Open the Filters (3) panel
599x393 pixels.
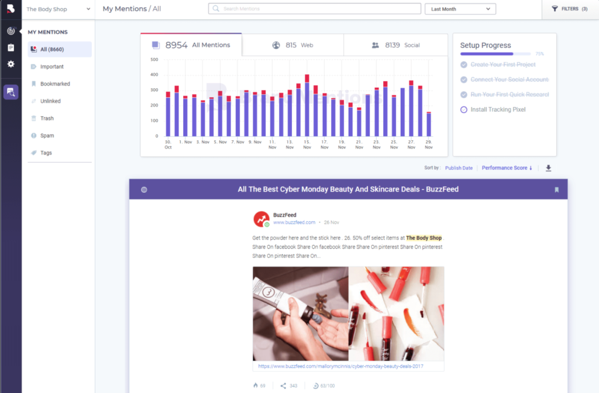(x=570, y=9)
